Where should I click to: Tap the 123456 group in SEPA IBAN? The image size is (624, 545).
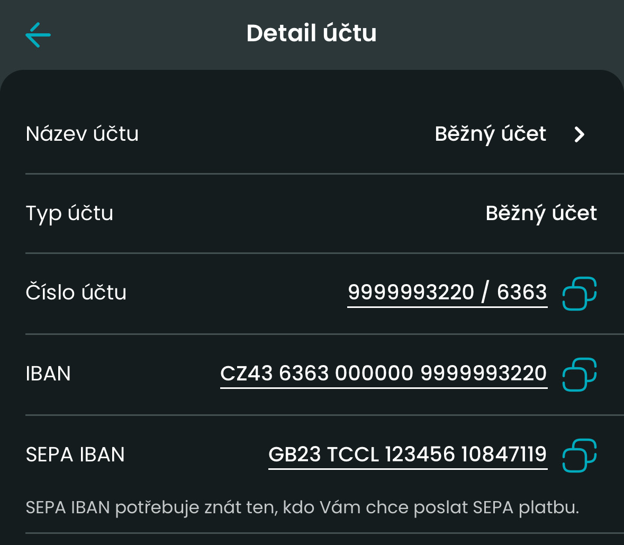[x=420, y=455]
